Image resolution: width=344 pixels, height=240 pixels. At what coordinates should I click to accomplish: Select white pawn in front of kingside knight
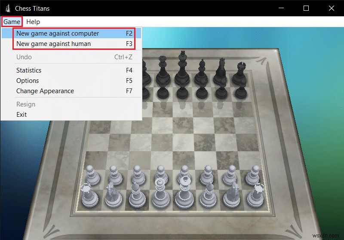pos(230,176)
